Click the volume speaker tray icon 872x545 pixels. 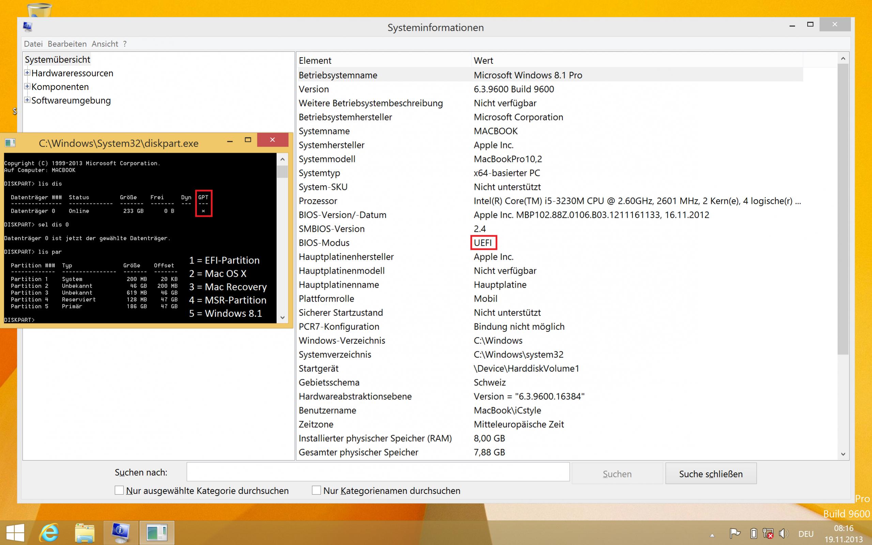tap(783, 533)
